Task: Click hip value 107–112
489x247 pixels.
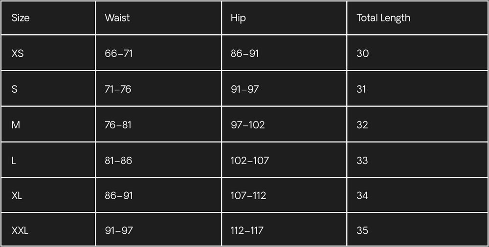Action: click(248, 196)
